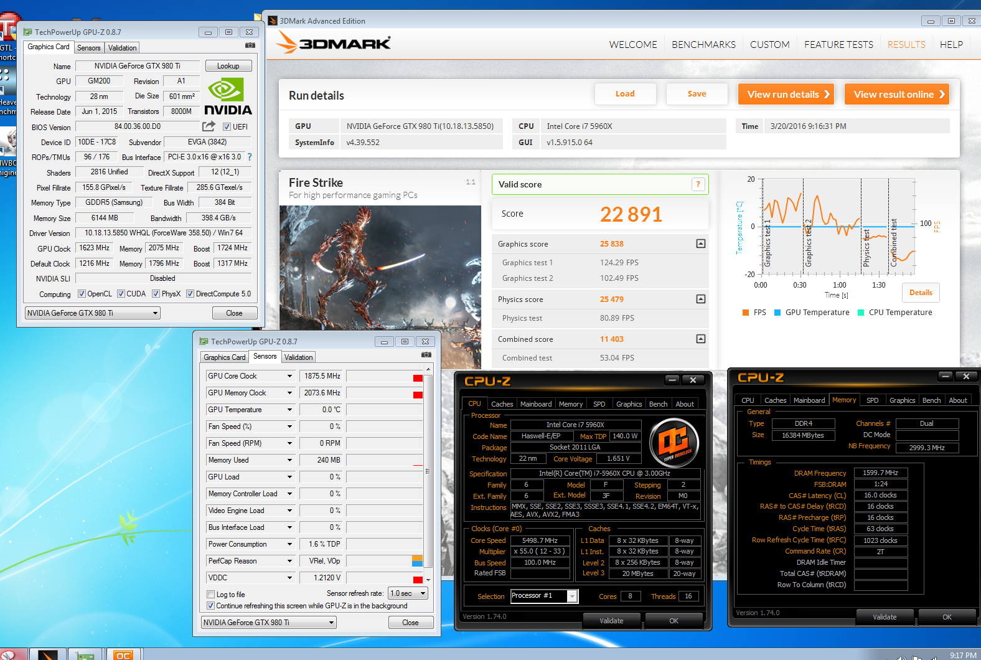Open the GPU Memory Clock sensor dropdown
981x660 pixels.
coord(289,393)
